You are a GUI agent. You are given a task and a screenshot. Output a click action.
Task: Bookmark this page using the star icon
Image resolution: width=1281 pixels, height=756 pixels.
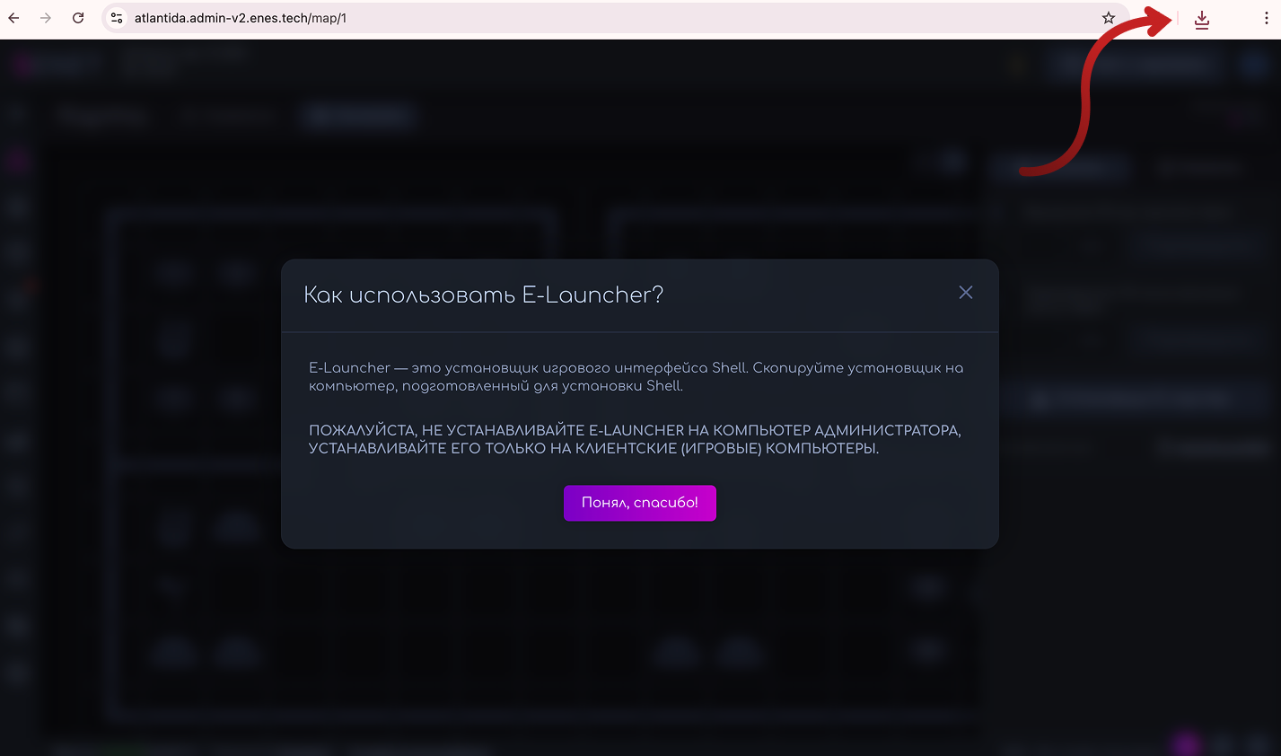[1109, 17]
